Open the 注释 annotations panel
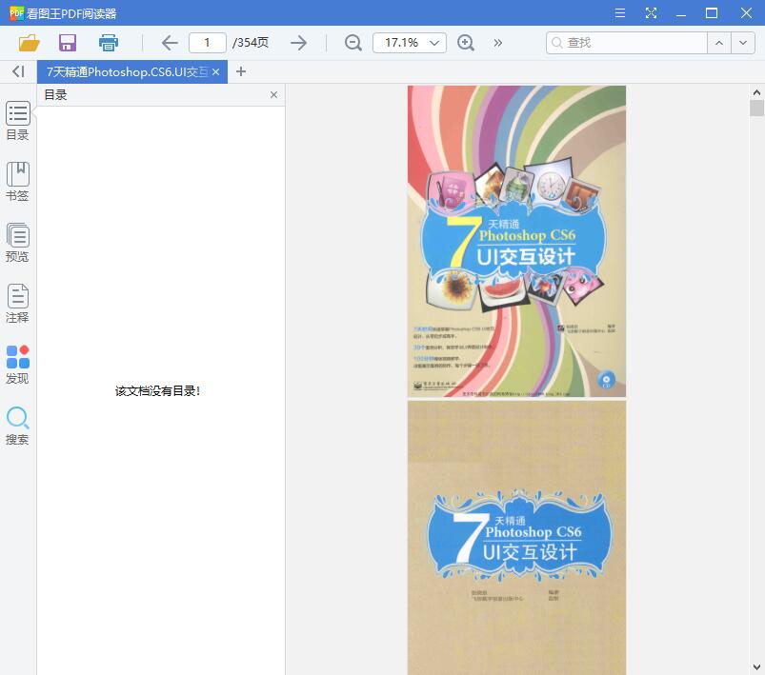The width and height of the screenshot is (765, 675). (17, 304)
